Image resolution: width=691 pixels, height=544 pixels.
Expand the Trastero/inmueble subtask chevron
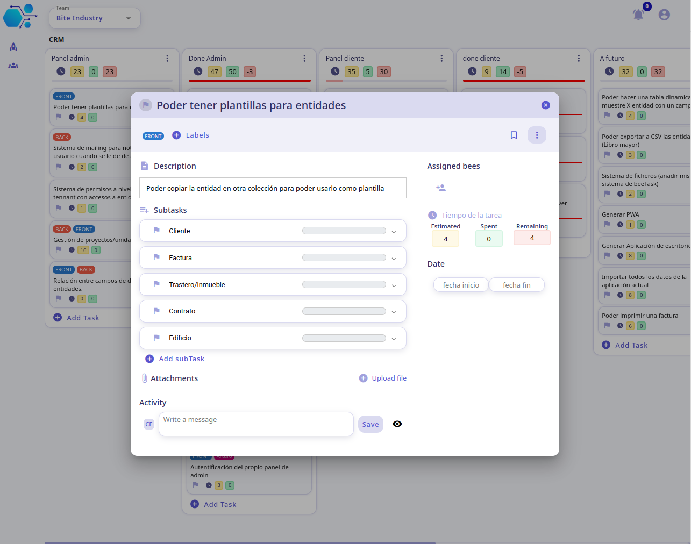pos(394,285)
